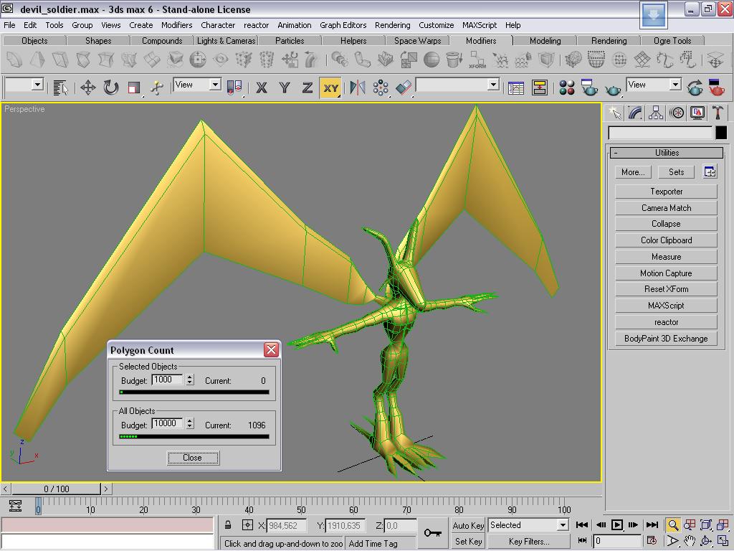Open the Utilities hammer panel tab
The image size is (734, 551).
[718, 113]
